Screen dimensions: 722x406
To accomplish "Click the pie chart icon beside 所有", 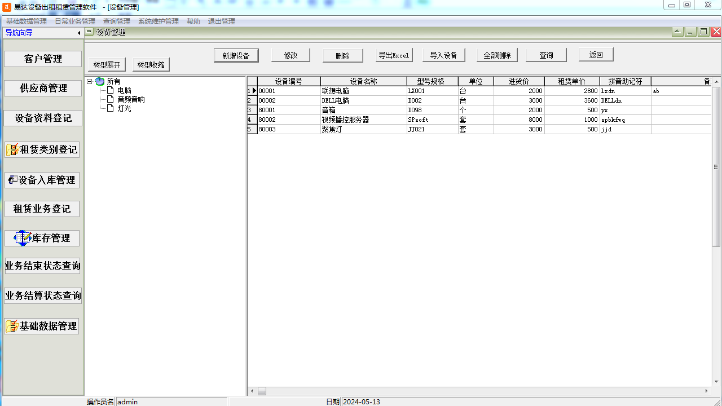I will (x=100, y=81).
